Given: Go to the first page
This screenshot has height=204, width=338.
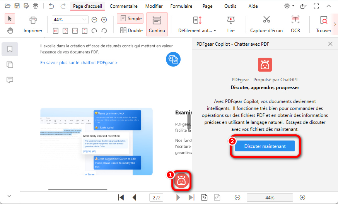Looking at the screenshot, I should click(x=121, y=197).
